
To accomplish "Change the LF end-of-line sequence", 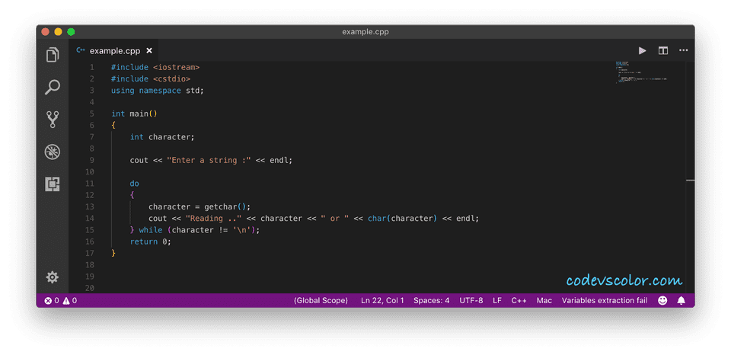I will click(x=496, y=300).
